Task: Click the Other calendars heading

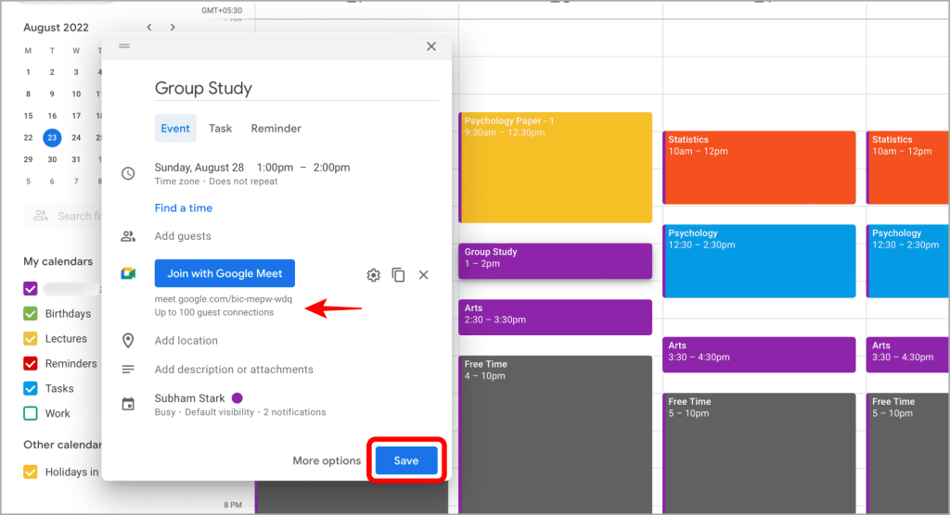Action: coord(62,445)
